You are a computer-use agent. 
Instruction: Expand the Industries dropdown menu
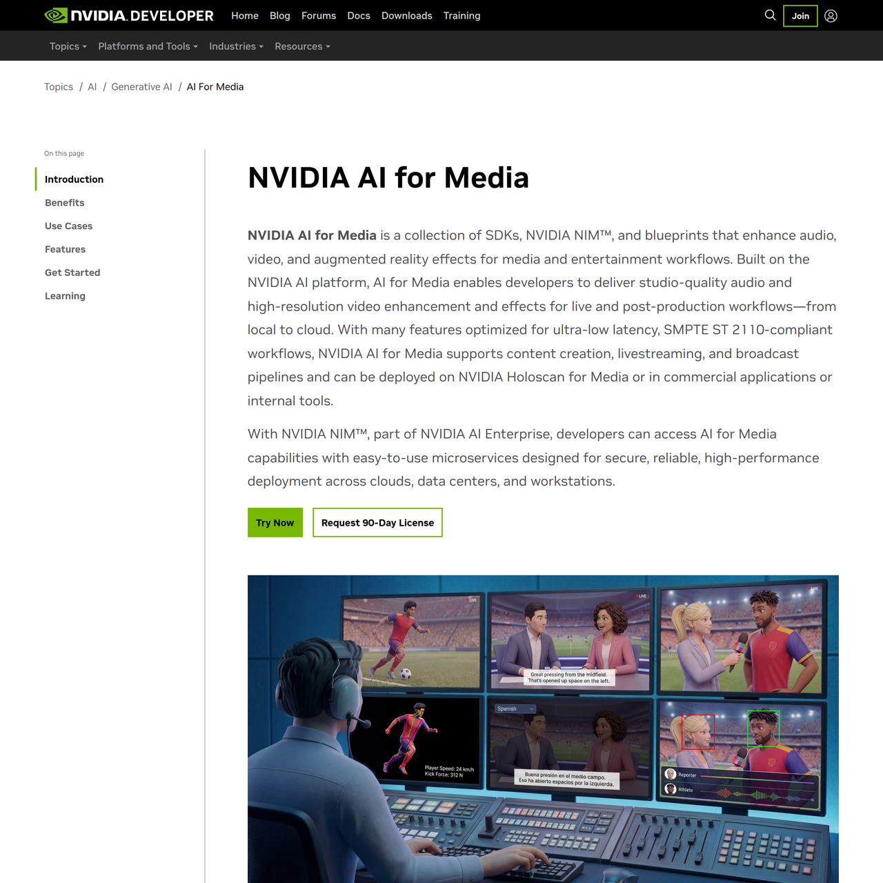click(237, 46)
